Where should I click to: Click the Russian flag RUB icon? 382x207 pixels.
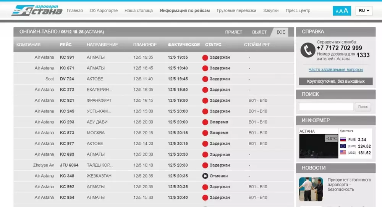coord(343,140)
